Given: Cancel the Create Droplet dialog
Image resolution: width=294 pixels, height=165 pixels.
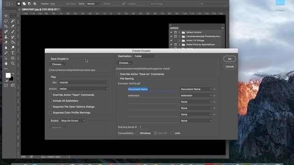Looking at the screenshot, I should [230, 66].
